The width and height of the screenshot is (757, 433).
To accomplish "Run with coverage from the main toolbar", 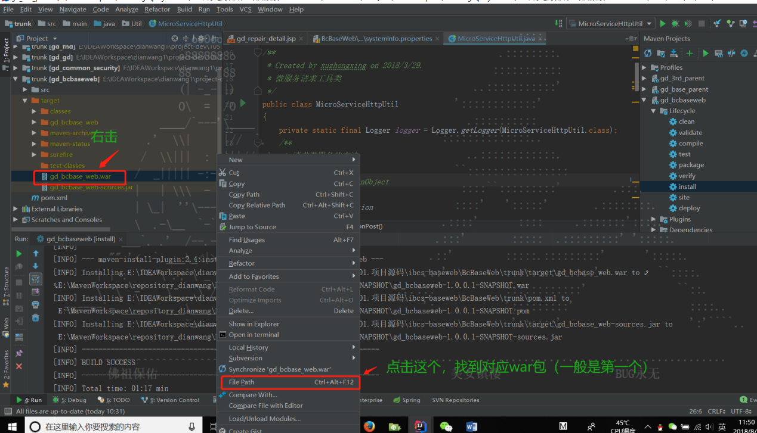I will tap(688, 24).
